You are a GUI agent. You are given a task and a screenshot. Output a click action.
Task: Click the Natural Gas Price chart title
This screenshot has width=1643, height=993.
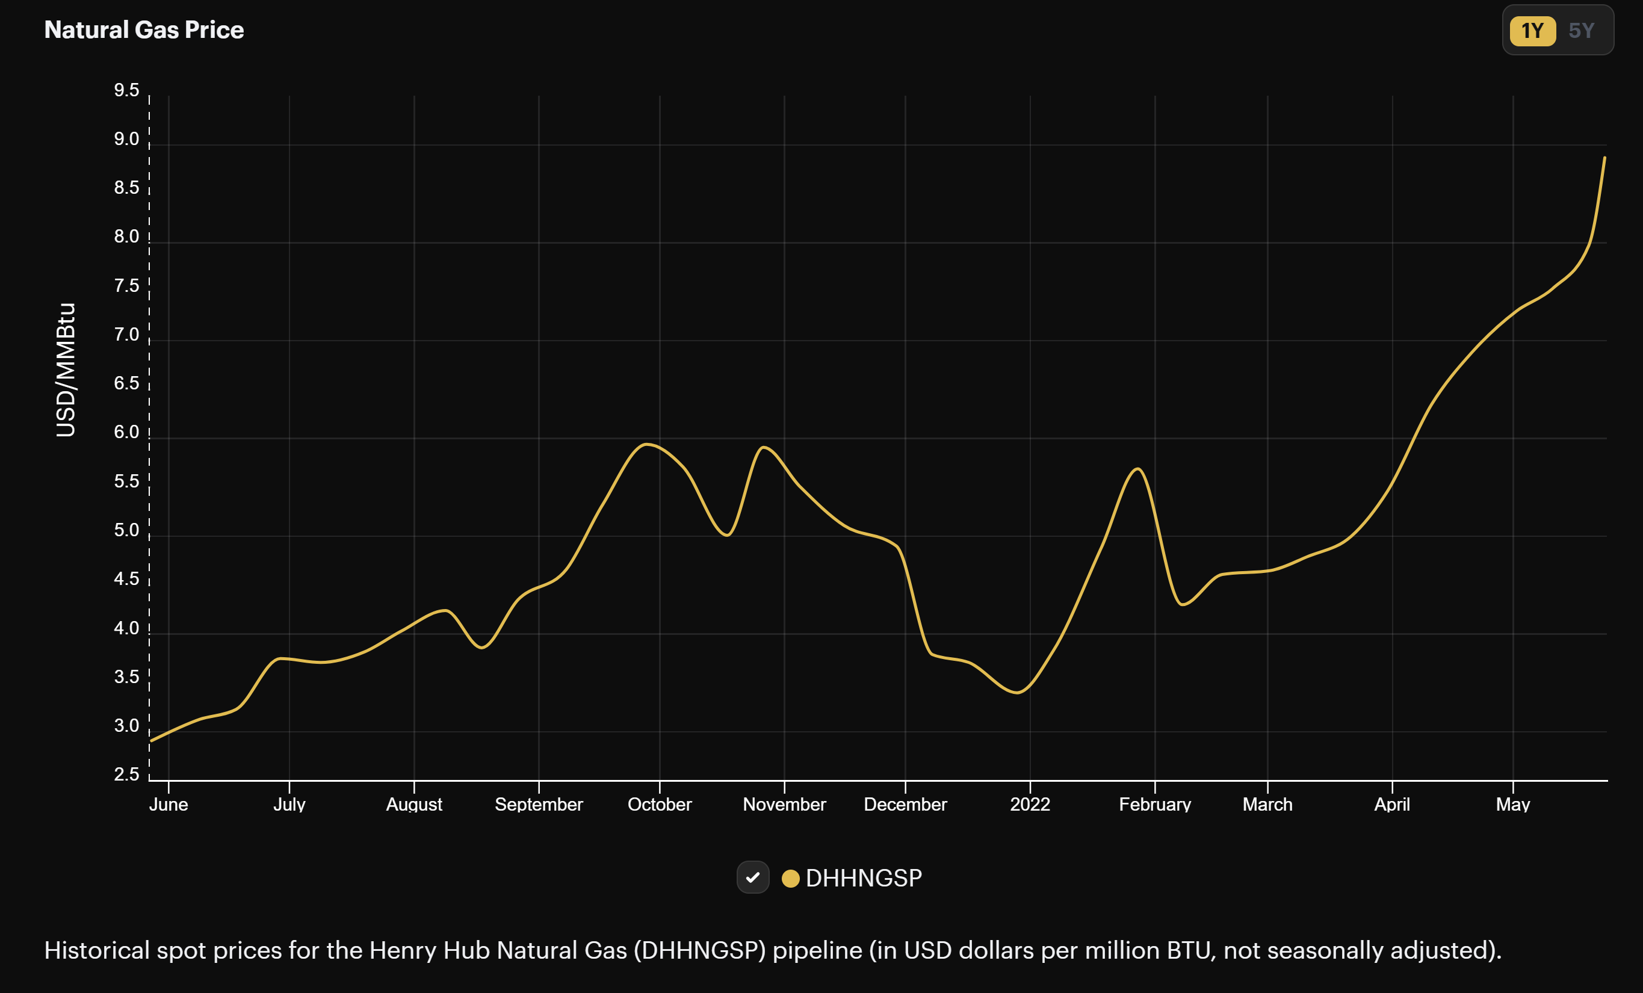point(144,29)
